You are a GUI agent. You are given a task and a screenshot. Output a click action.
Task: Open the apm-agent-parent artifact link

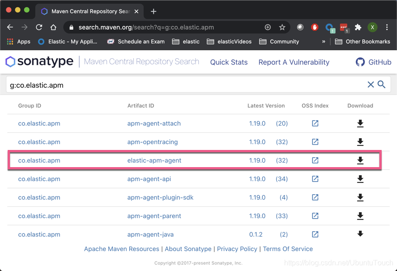coord(154,216)
